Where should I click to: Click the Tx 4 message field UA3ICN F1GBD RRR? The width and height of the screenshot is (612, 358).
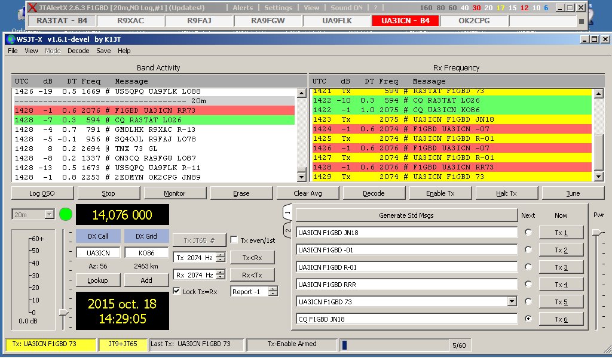406,285
